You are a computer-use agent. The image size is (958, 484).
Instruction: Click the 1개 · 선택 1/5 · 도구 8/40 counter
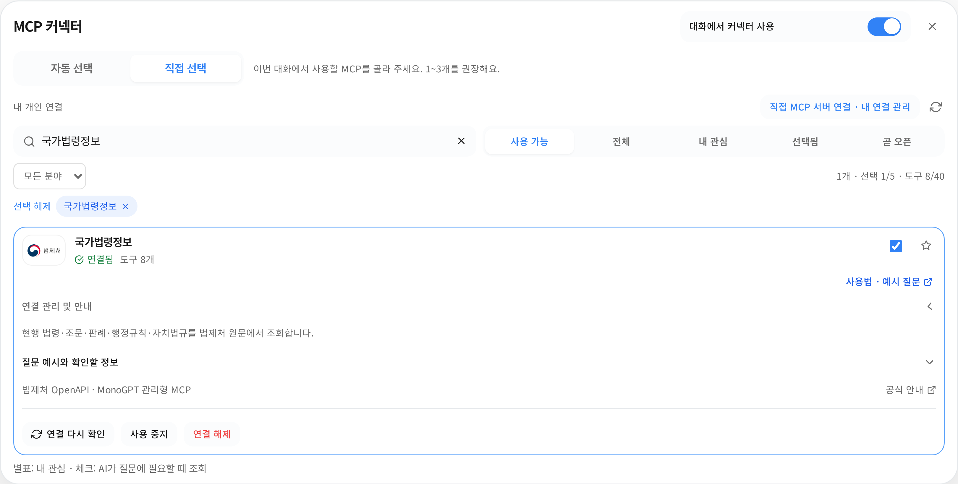pyautogui.click(x=890, y=176)
